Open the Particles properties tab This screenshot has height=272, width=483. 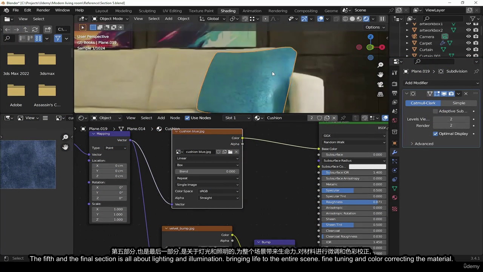[395, 161]
